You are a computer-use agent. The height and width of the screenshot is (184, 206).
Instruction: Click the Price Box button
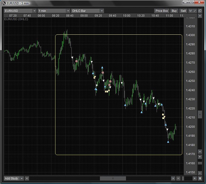(x=162, y=11)
